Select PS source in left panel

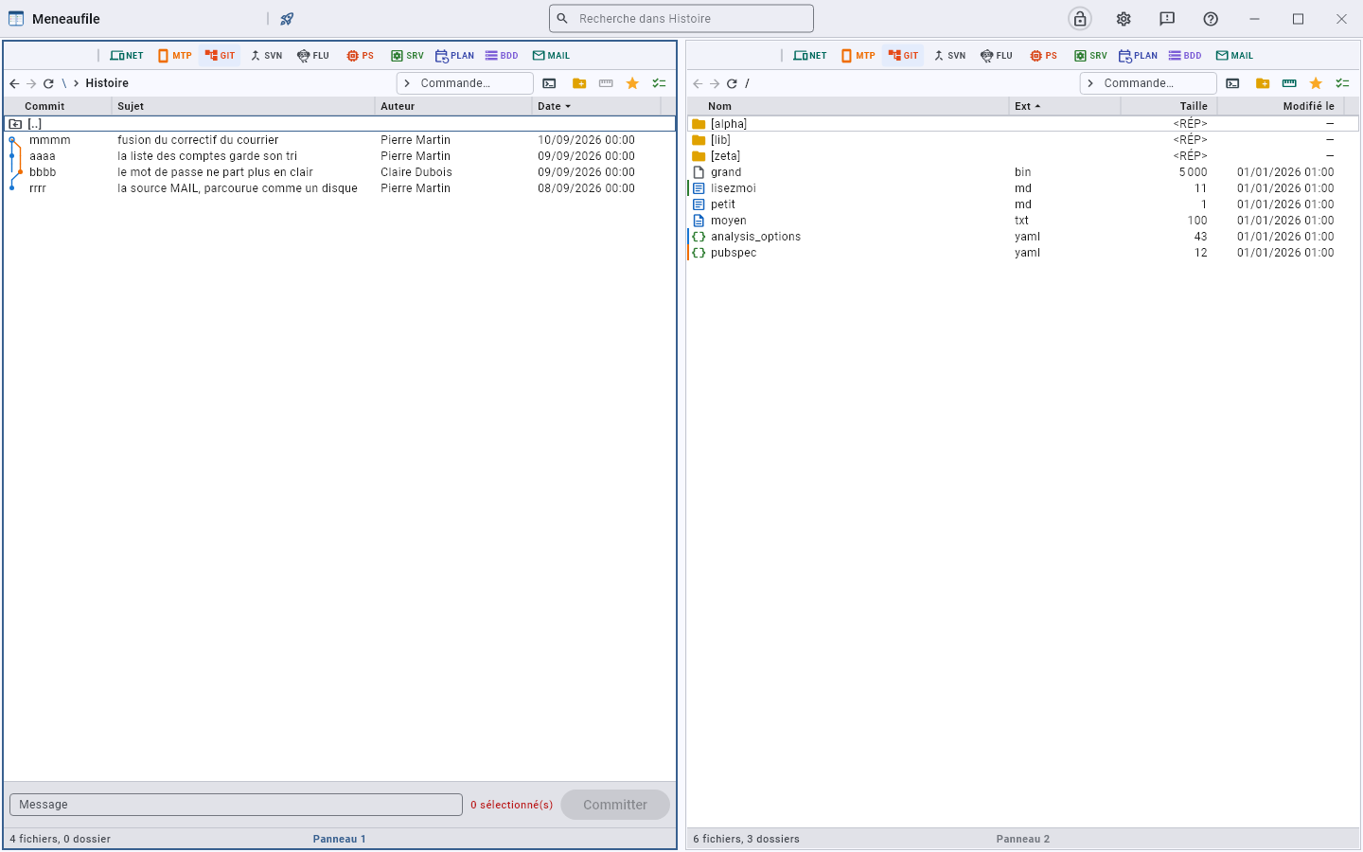pyautogui.click(x=360, y=56)
